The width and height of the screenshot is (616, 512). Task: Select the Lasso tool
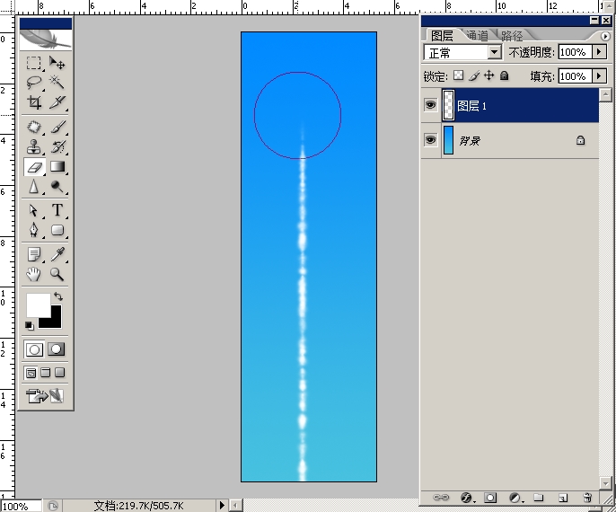34,82
